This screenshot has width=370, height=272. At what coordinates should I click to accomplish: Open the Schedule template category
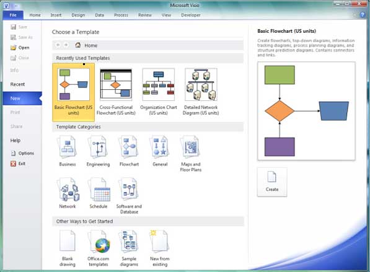[99, 193]
